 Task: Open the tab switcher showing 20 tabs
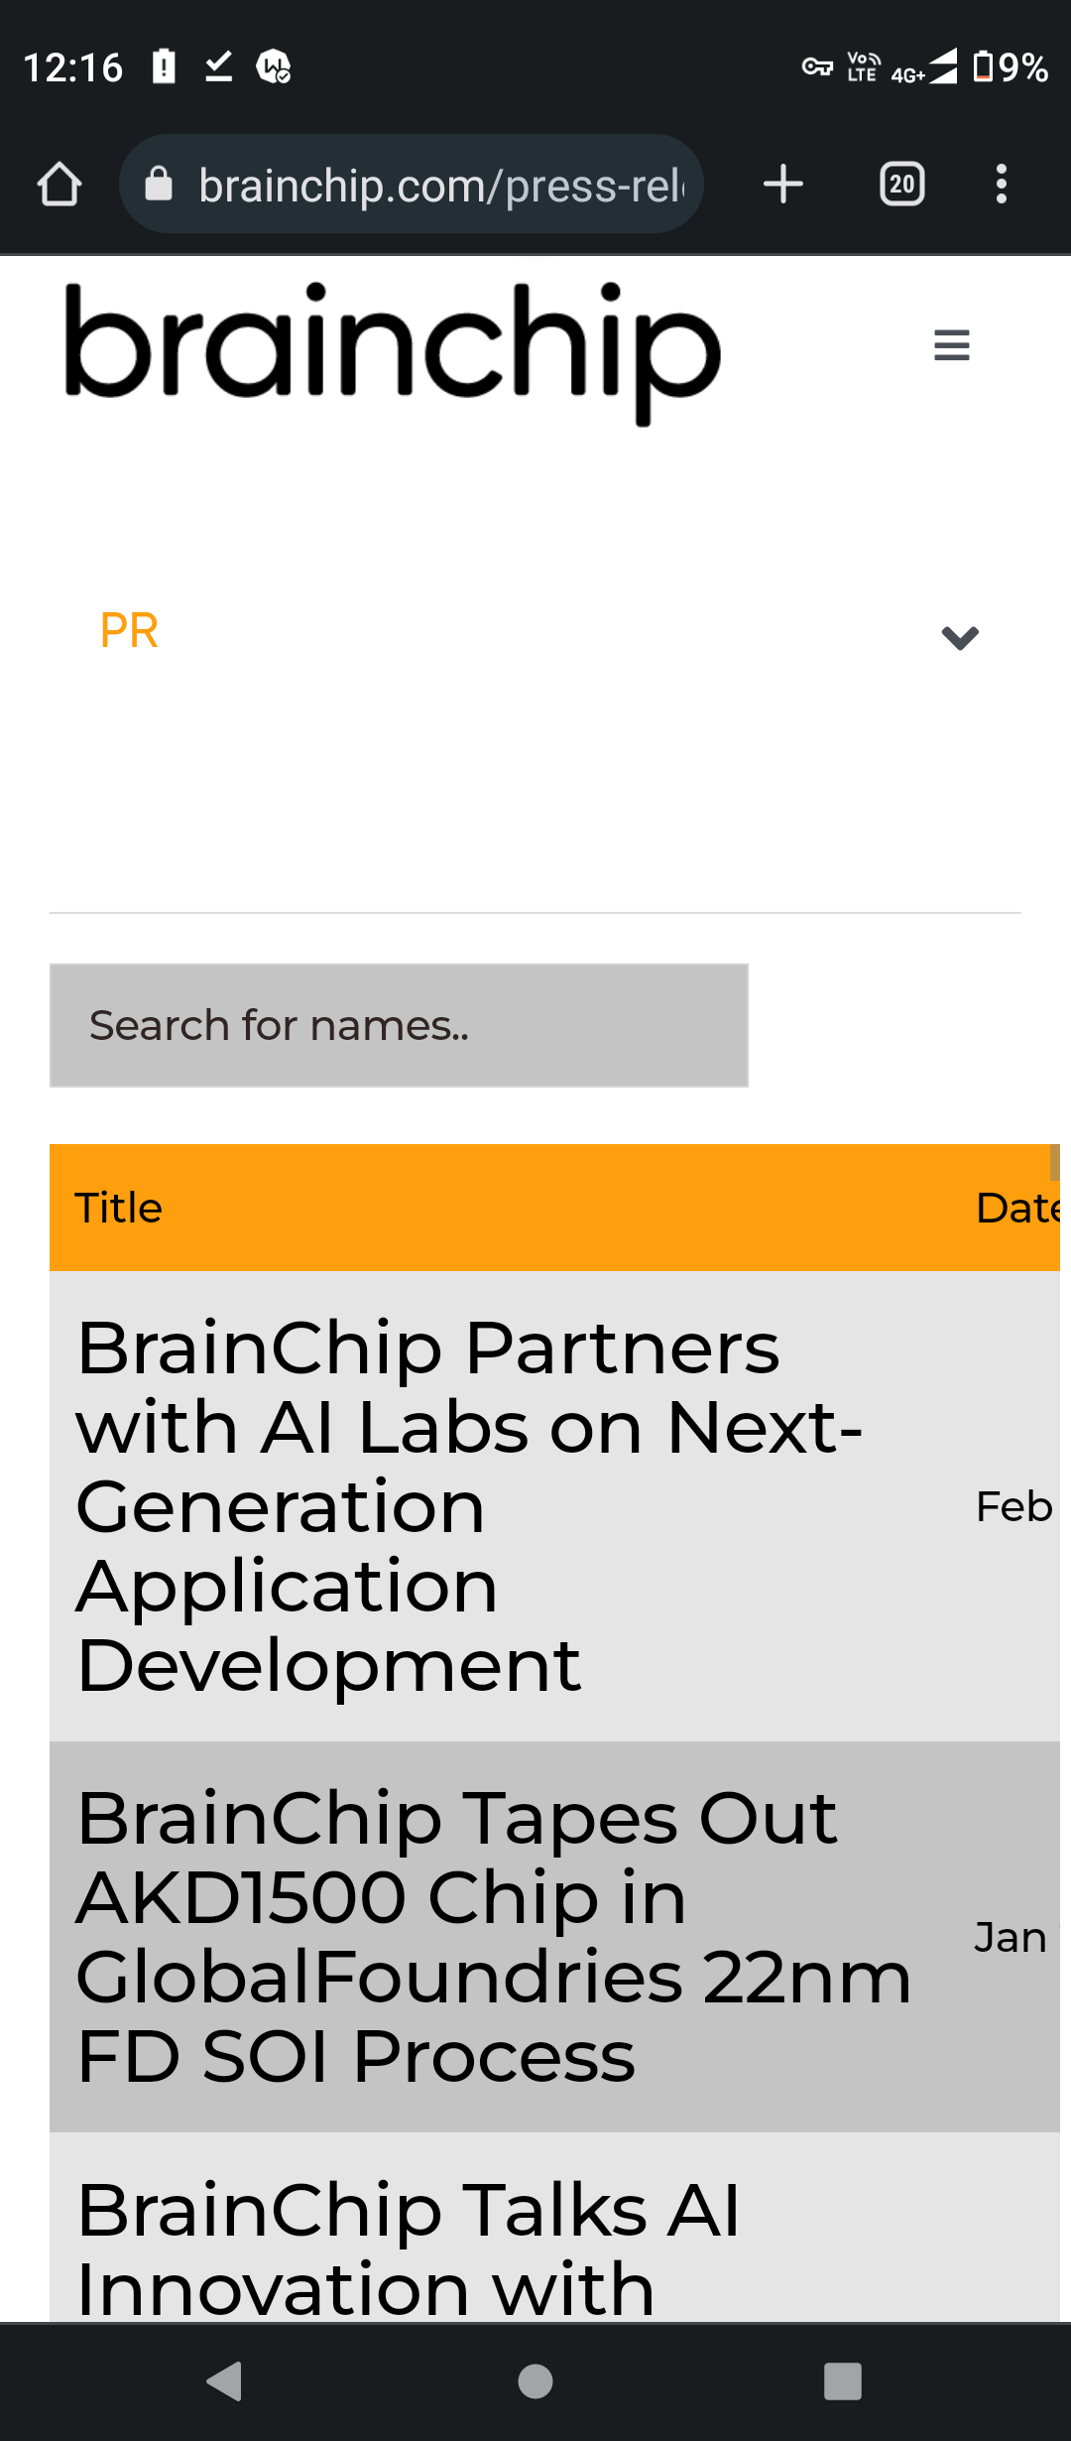click(x=902, y=185)
